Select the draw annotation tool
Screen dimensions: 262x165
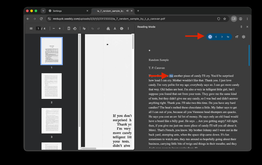(x=84, y=28)
